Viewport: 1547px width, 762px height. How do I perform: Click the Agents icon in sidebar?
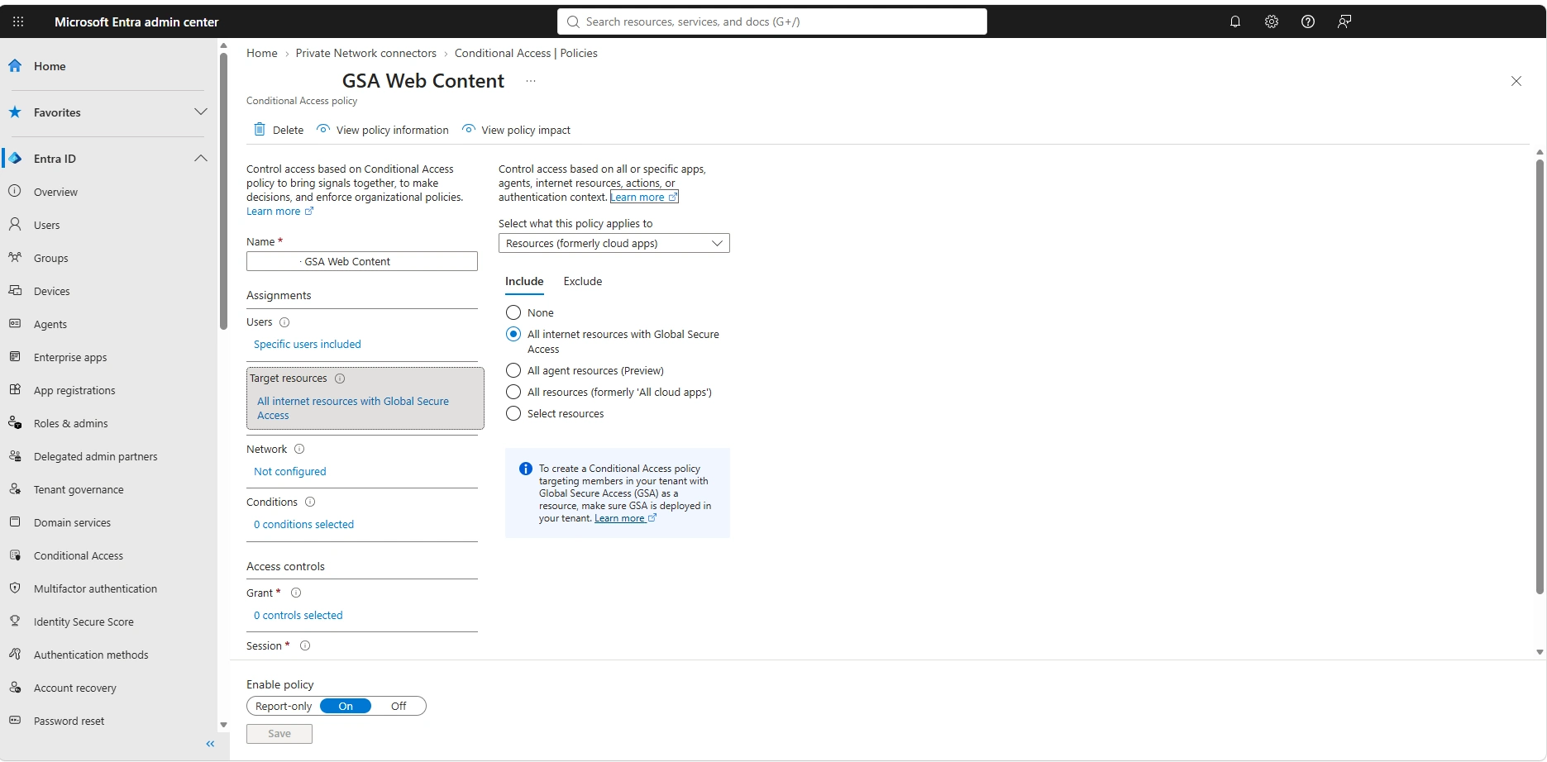(15, 323)
